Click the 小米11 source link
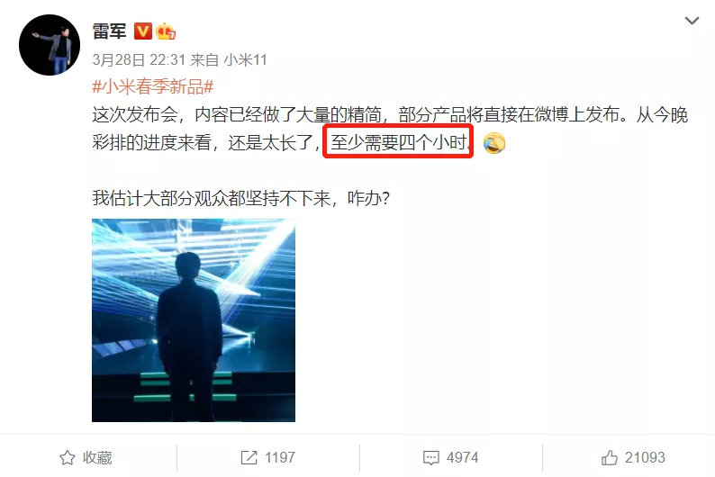The width and height of the screenshot is (715, 477). [x=245, y=59]
